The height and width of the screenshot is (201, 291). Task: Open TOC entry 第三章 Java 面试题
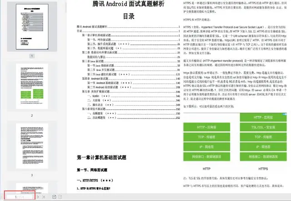click(131, 61)
